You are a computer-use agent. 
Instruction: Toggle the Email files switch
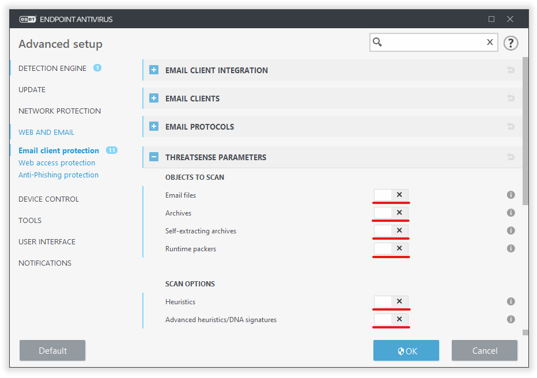coord(391,195)
